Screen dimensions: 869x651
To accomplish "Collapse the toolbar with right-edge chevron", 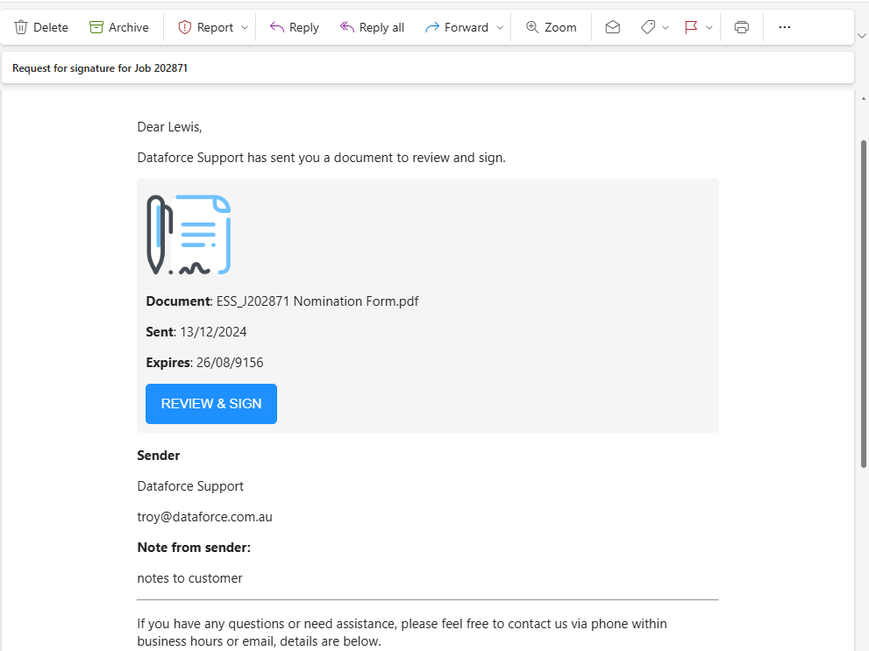I will 863,35.
